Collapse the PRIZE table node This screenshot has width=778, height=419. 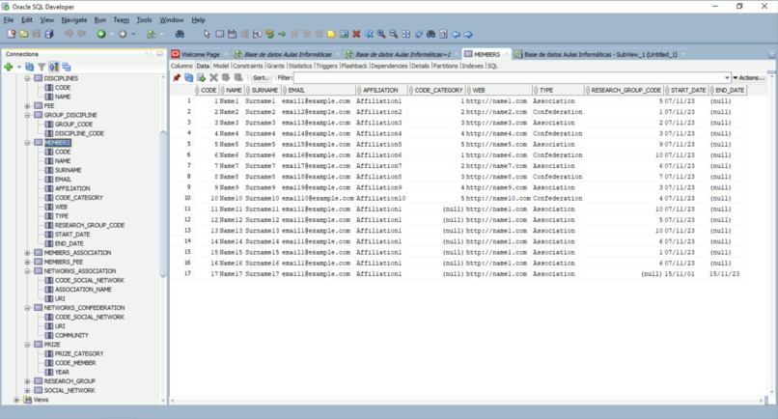click(x=27, y=345)
